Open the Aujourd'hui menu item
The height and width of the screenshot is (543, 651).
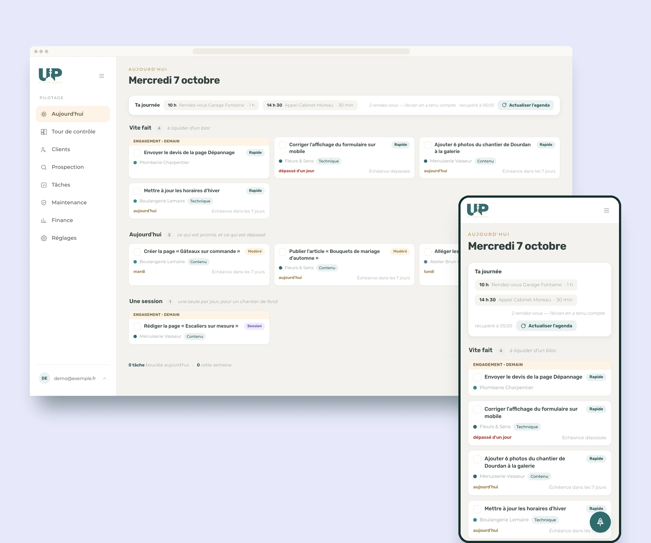click(73, 114)
